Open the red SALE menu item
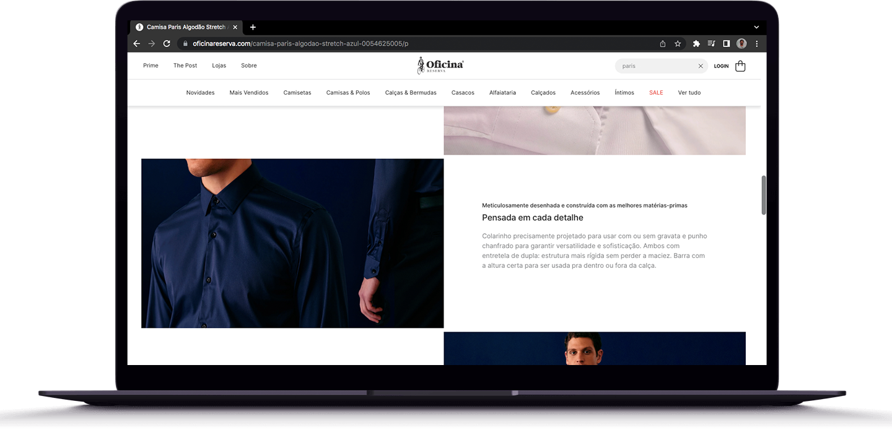The width and height of the screenshot is (892, 430). [656, 93]
